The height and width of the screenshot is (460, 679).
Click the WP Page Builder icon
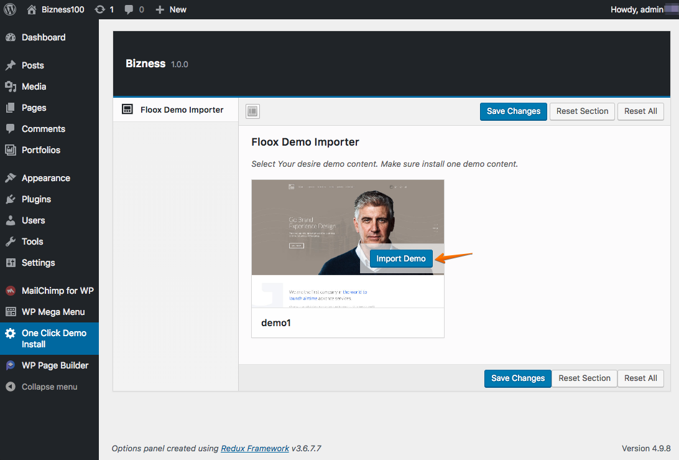[x=11, y=365]
